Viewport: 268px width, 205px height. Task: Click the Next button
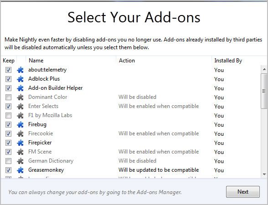coord(242,192)
